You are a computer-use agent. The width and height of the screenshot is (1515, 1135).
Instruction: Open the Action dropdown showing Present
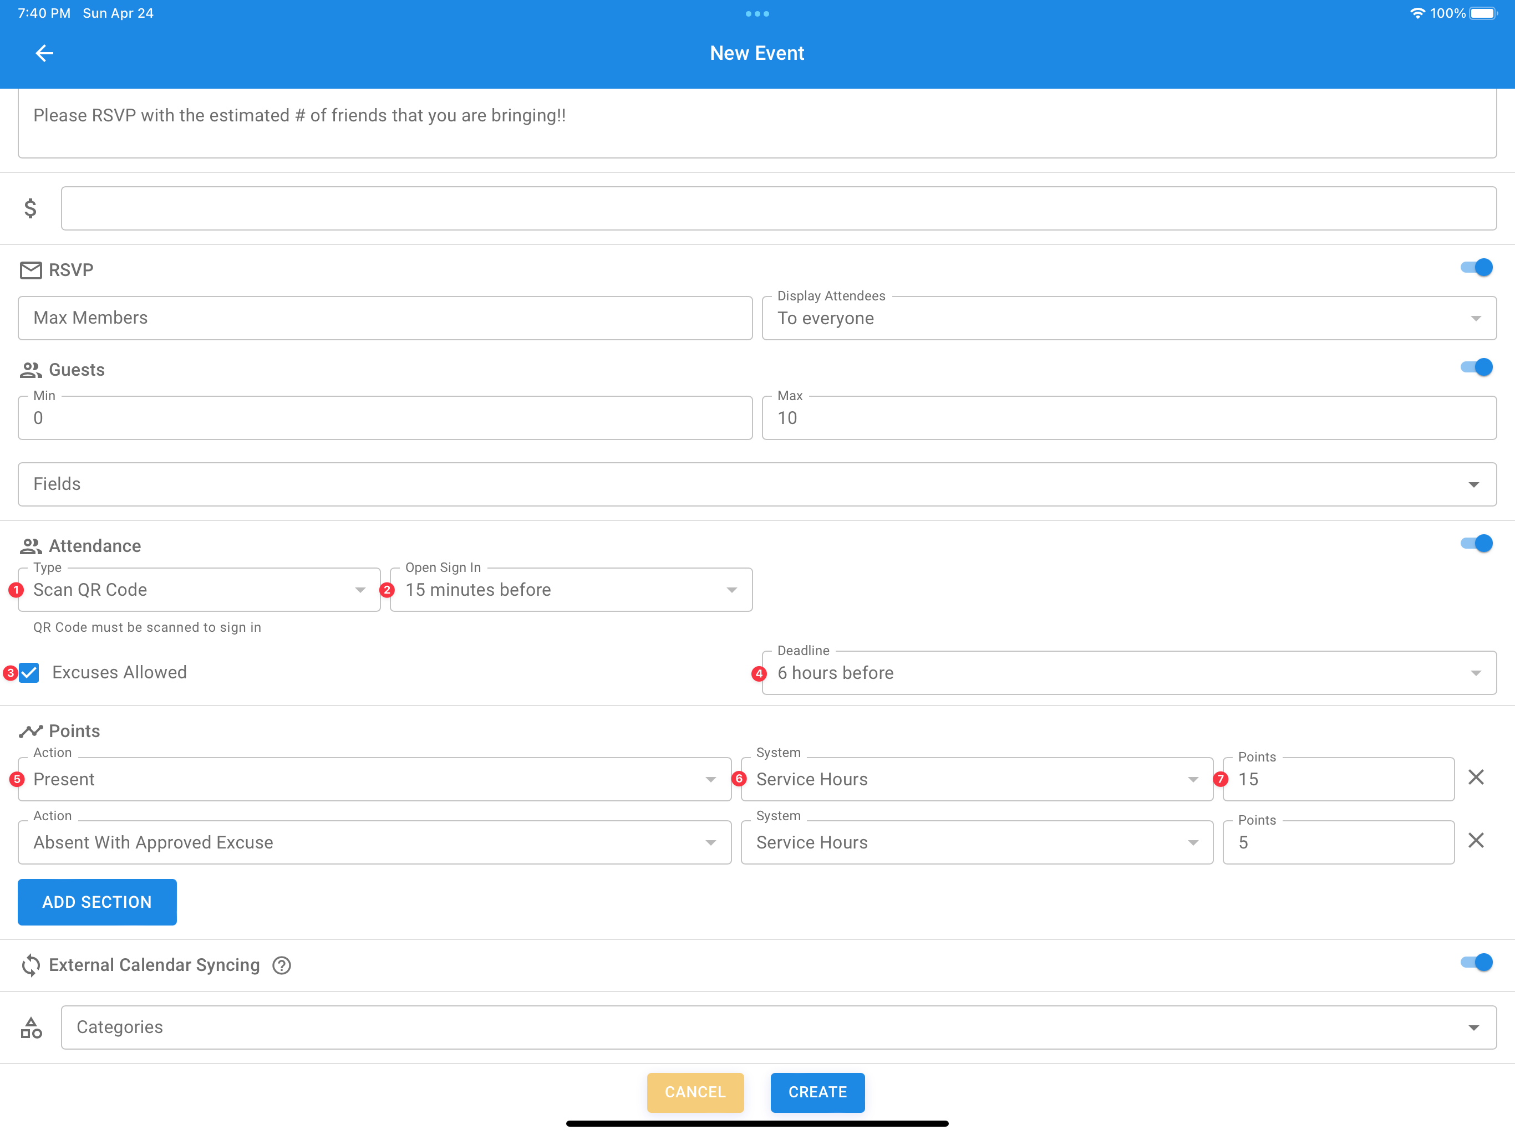click(375, 779)
